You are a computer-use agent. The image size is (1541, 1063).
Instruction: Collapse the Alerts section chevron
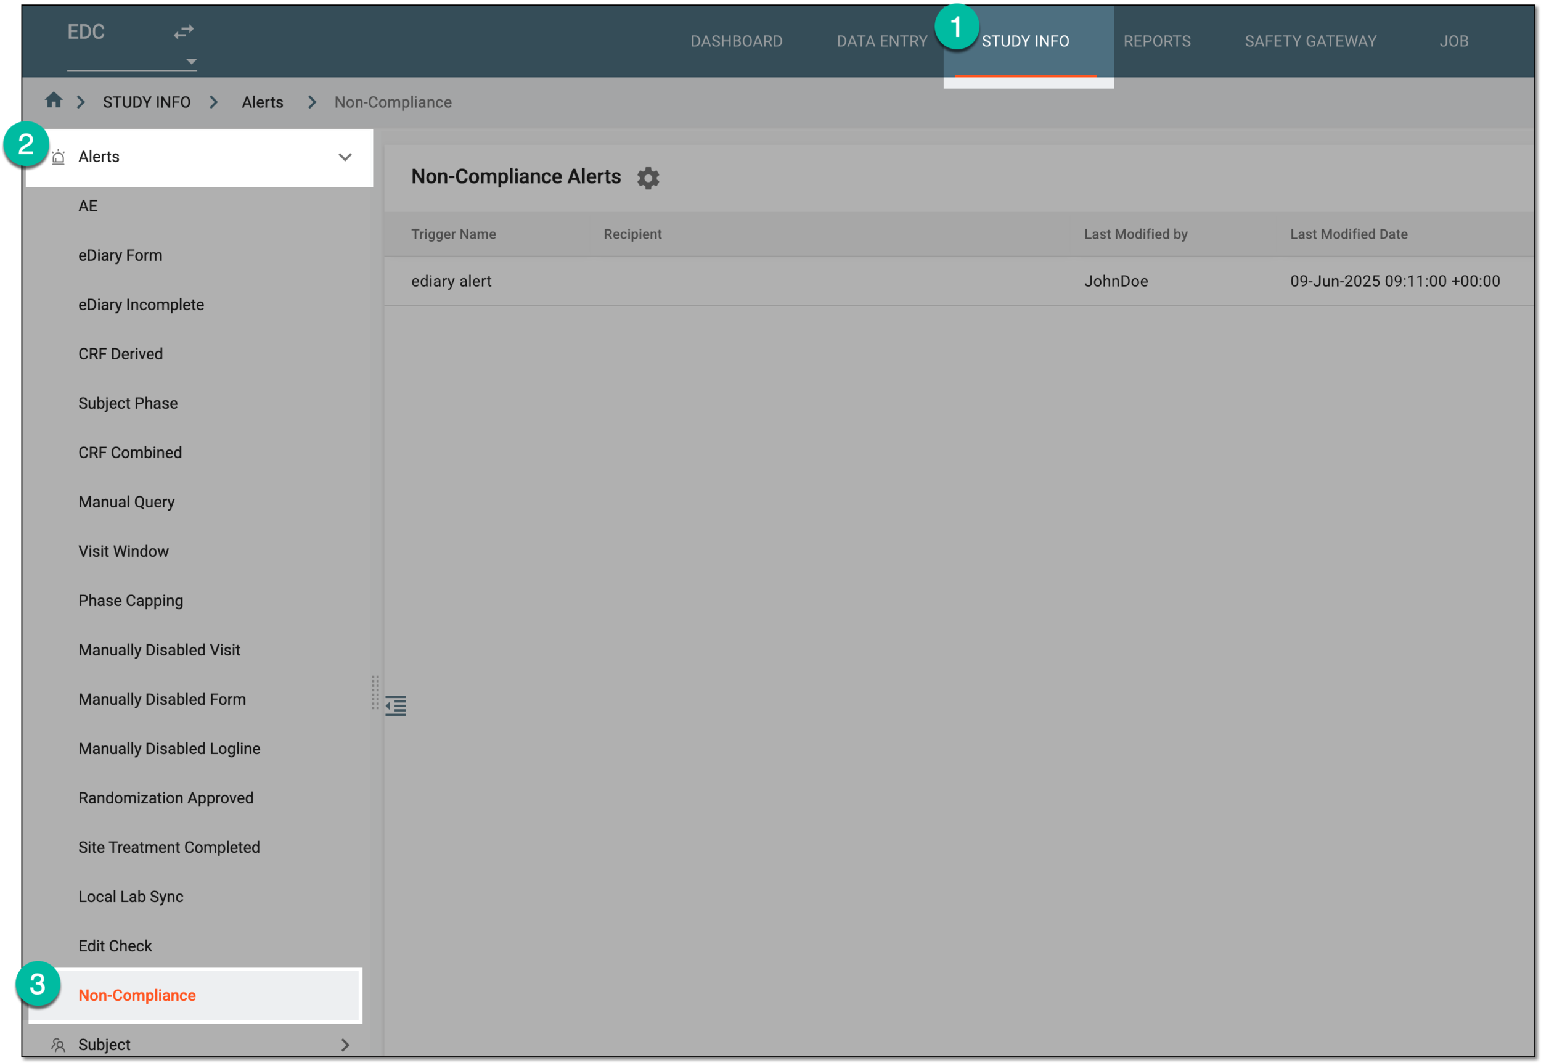point(345,157)
